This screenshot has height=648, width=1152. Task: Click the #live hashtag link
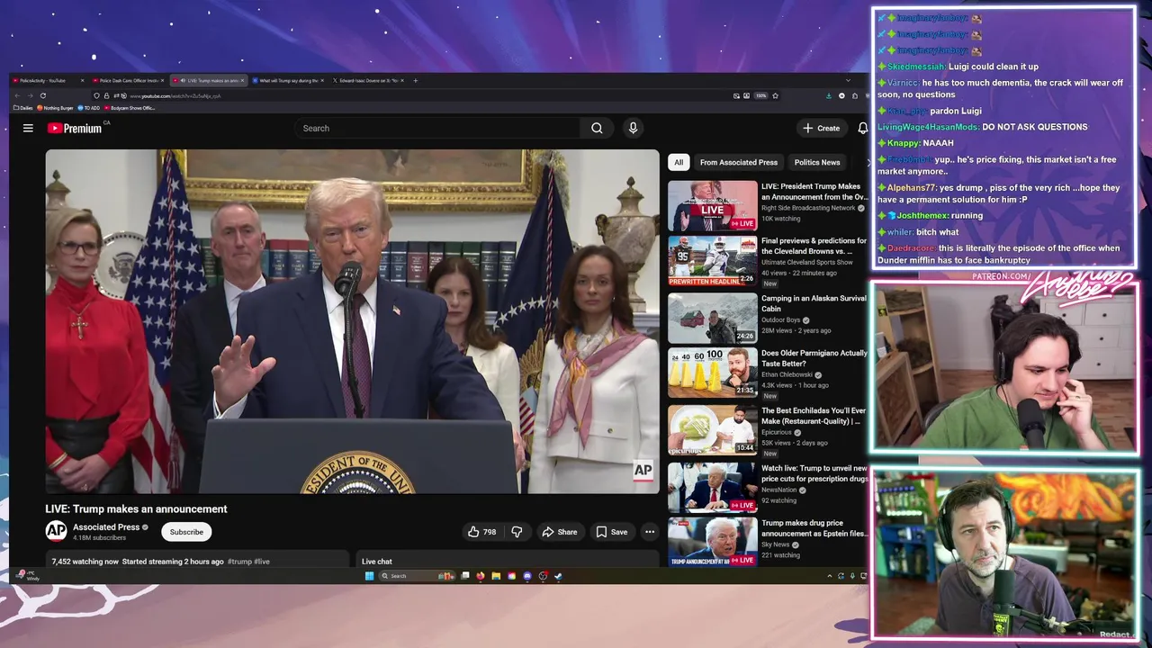[x=262, y=562]
